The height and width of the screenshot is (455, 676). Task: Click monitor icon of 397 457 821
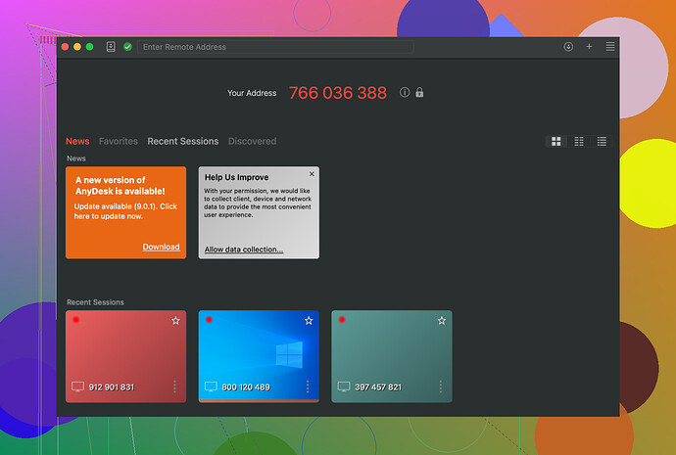click(344, 387)
